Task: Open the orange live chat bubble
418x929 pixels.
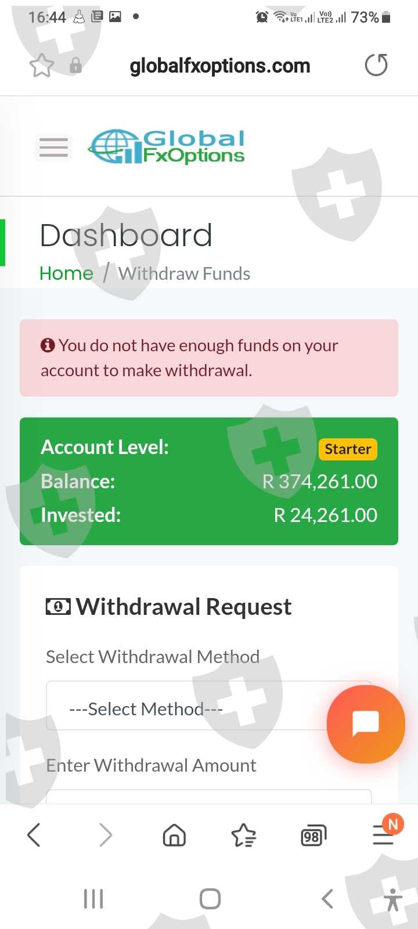Action: pyautogui.click(x=366, y=724)
